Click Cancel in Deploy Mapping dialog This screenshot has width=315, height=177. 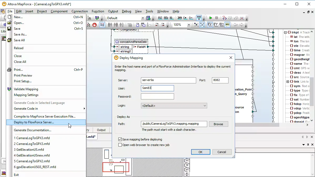pos(222,152)
